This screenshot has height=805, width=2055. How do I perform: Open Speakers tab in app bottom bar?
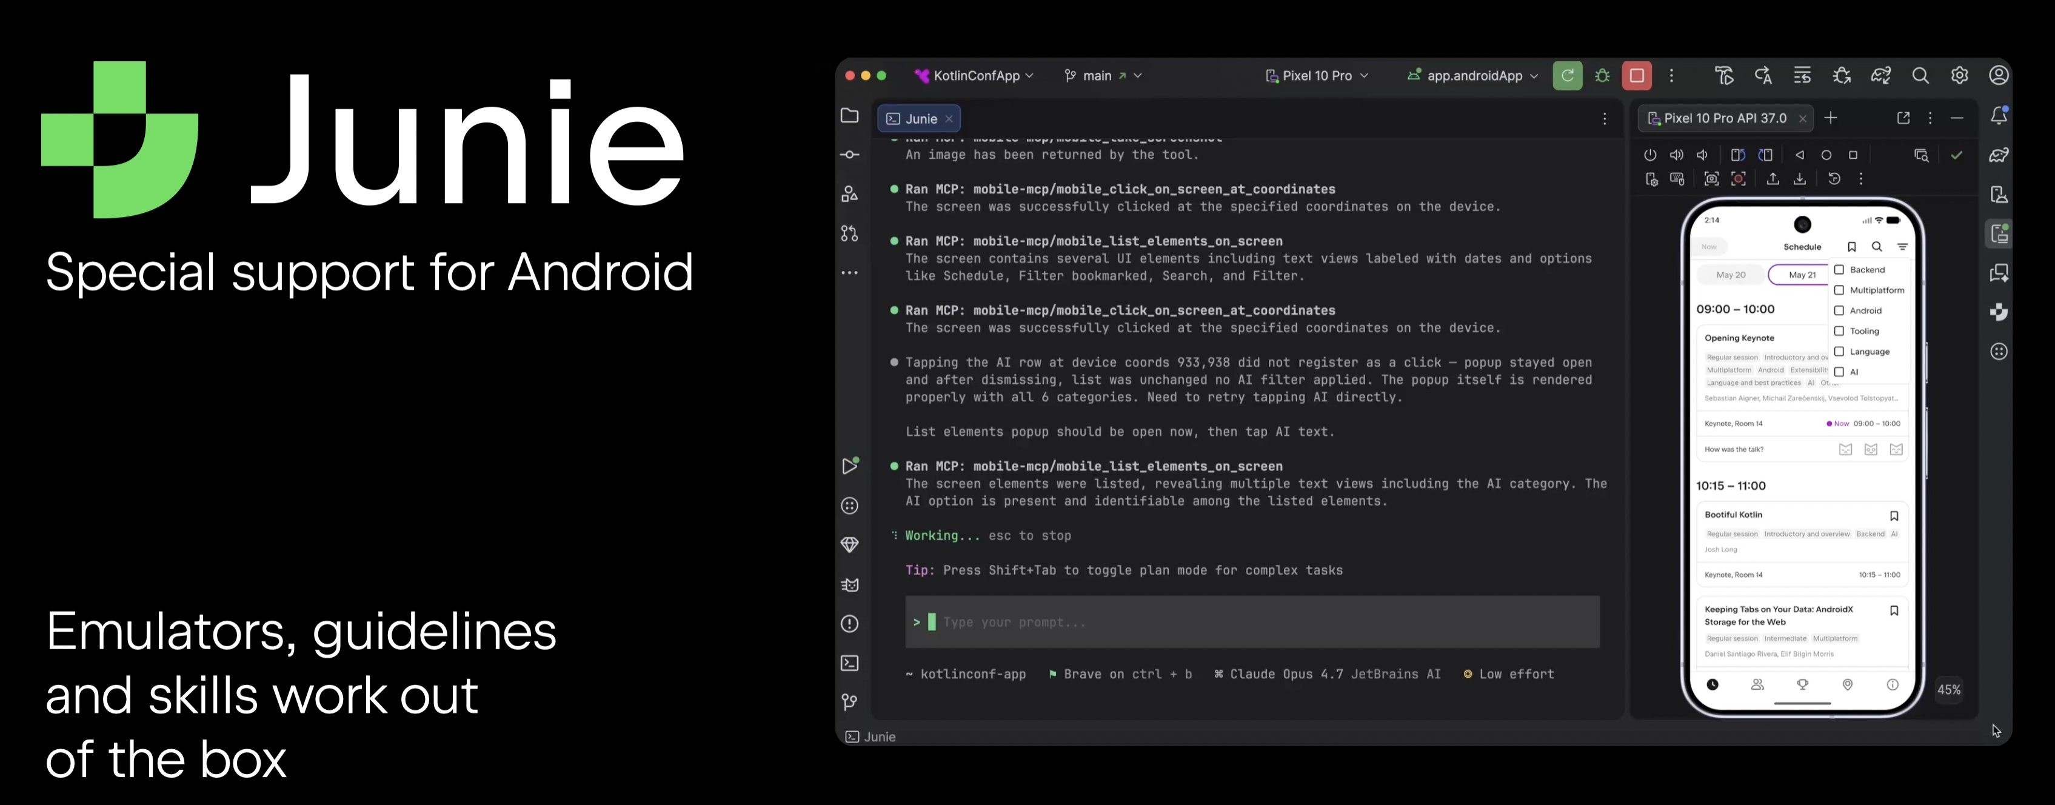[x=1757, y=684]
